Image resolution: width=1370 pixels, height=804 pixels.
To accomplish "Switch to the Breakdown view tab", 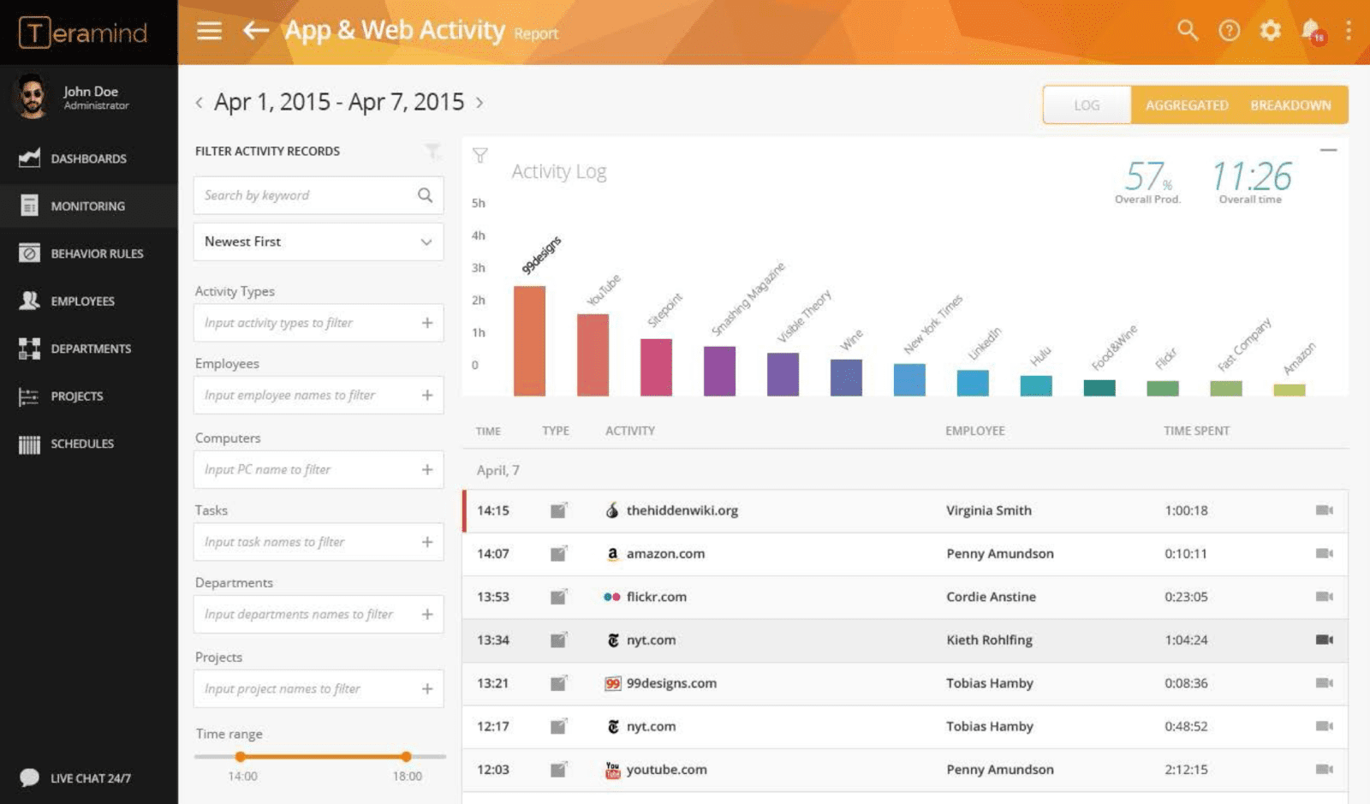I will pos(1290,105).
